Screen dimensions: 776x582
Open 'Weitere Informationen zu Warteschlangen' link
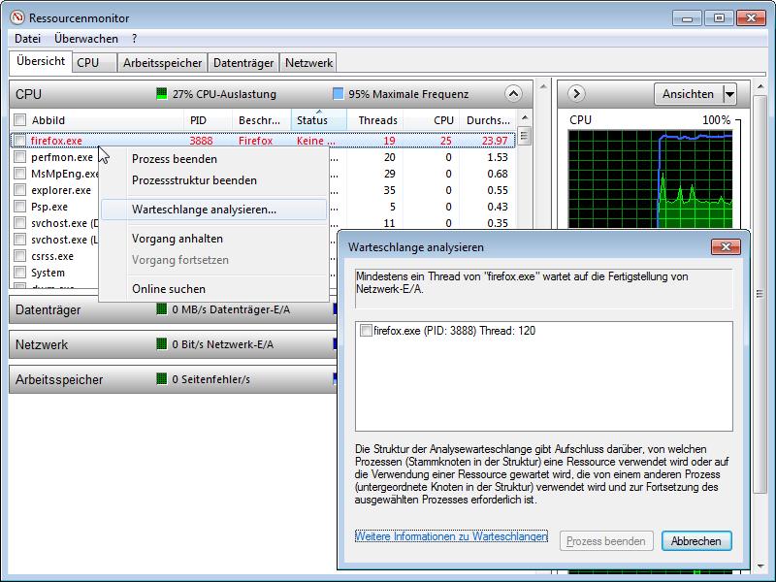(x=451, y=536)
